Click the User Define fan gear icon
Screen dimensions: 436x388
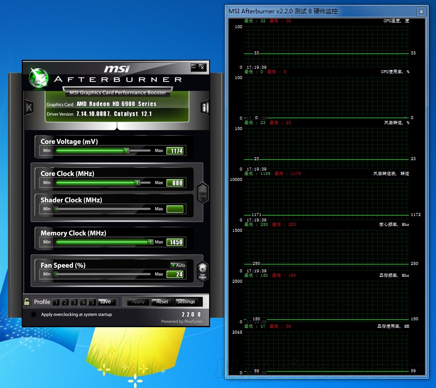(203, 271)
